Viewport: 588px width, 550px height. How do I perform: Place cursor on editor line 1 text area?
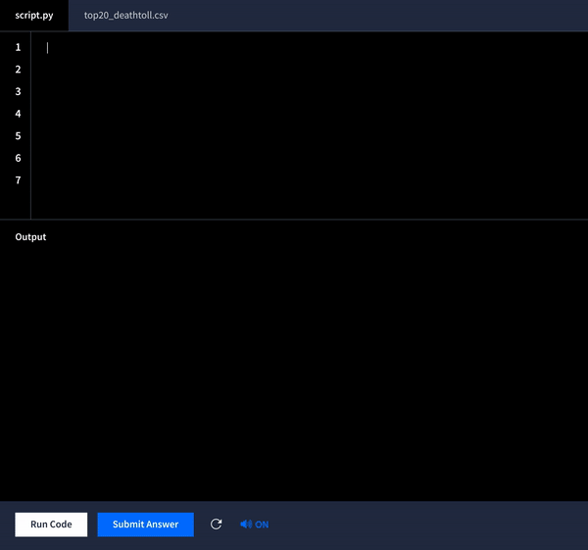[x=294, y=47]
